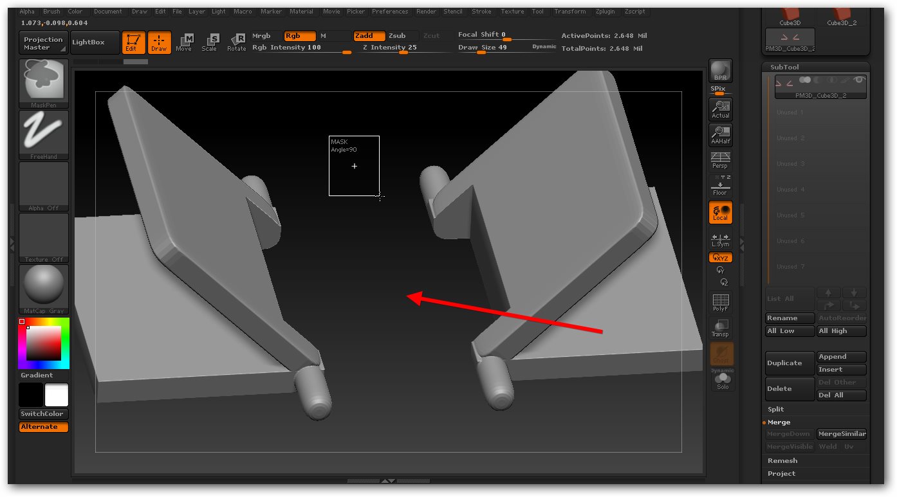
Task: Open the Alpha menu
Action: point(27,12)
